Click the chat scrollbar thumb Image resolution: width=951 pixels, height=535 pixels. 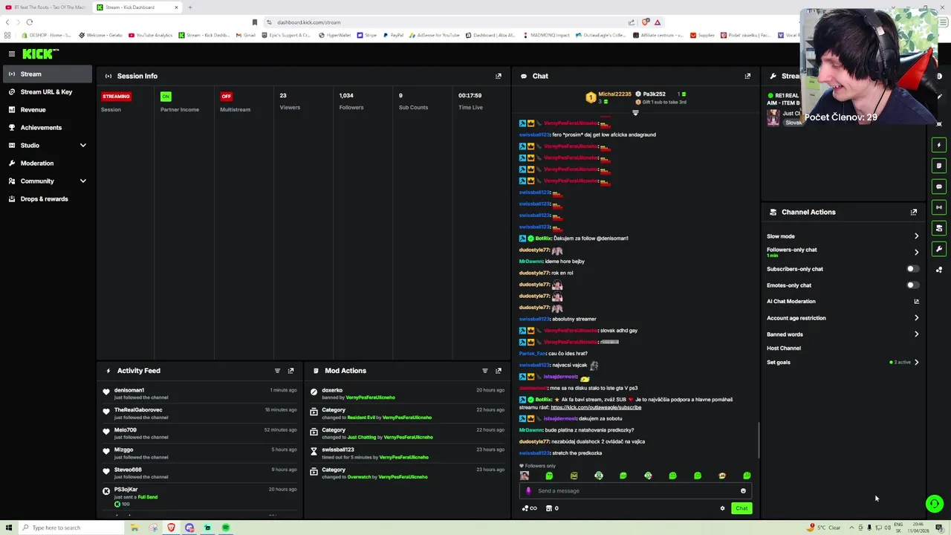[758, 440]
